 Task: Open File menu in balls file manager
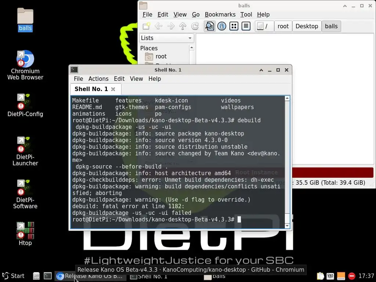(x=147, y=14)
